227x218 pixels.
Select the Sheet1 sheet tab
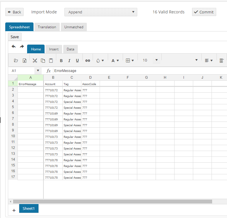coord(29,208)
